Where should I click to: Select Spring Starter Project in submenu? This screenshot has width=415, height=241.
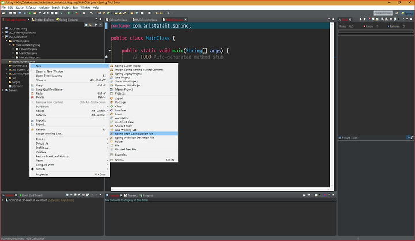pos(144,66)
